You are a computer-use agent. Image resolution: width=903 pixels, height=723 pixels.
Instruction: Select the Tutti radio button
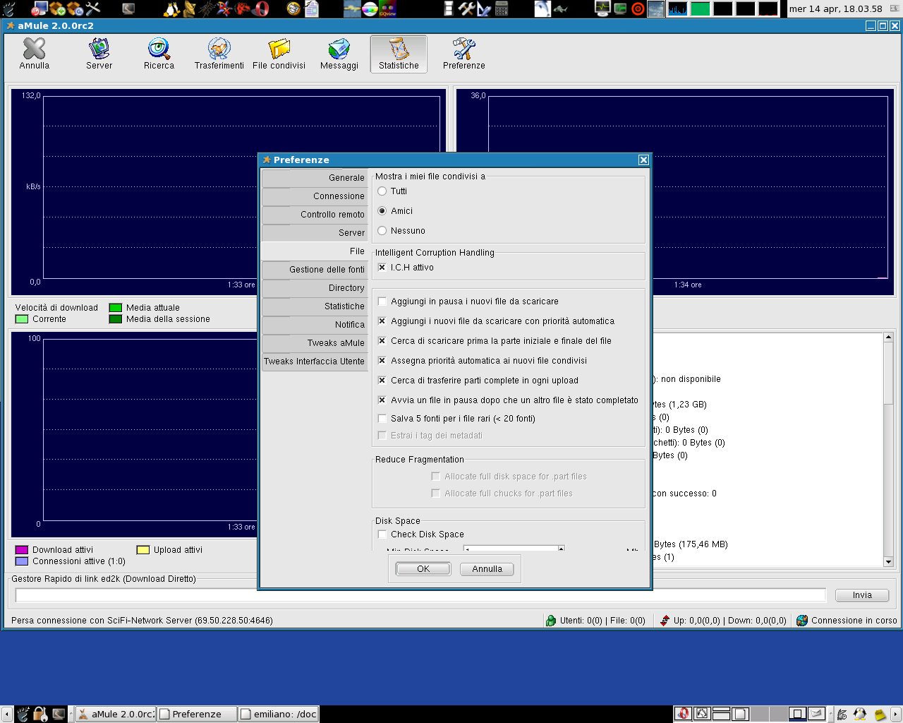[382, 191]
